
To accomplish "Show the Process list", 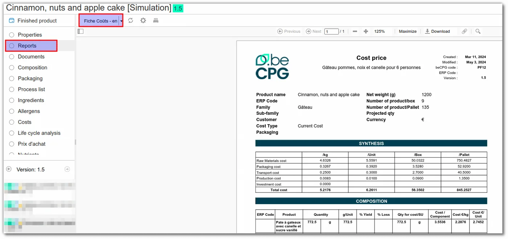I will pos(32,89).
